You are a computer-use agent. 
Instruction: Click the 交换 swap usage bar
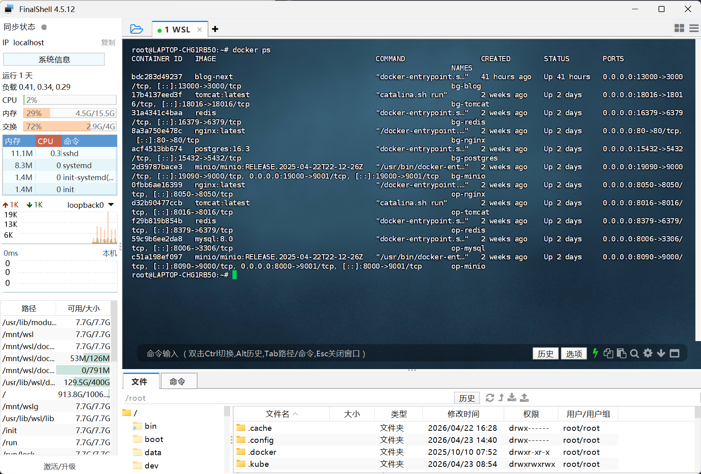click(70, 127)
